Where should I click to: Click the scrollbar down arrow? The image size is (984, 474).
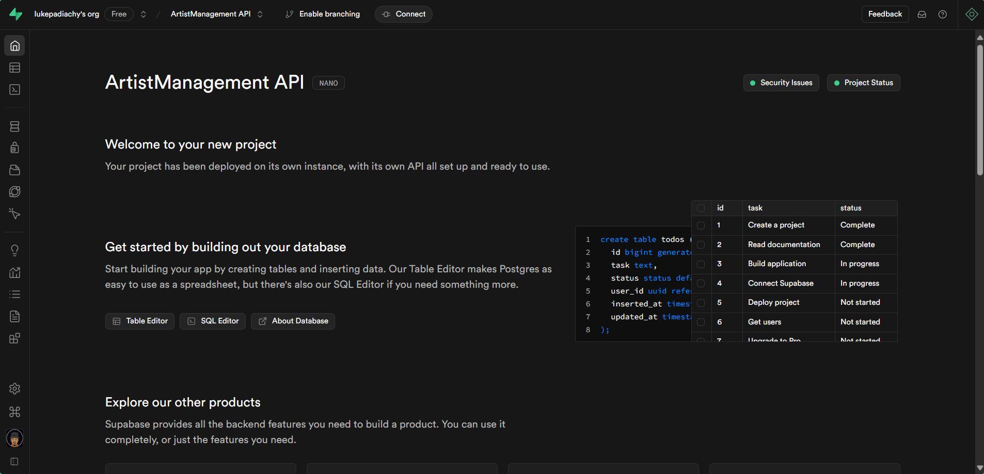click(x=980, y=468)
